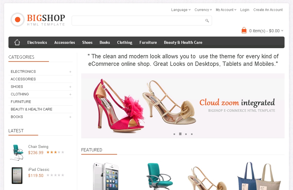Click the Login link
Viewport: 293px width, 190px height.
coord(245,10)
